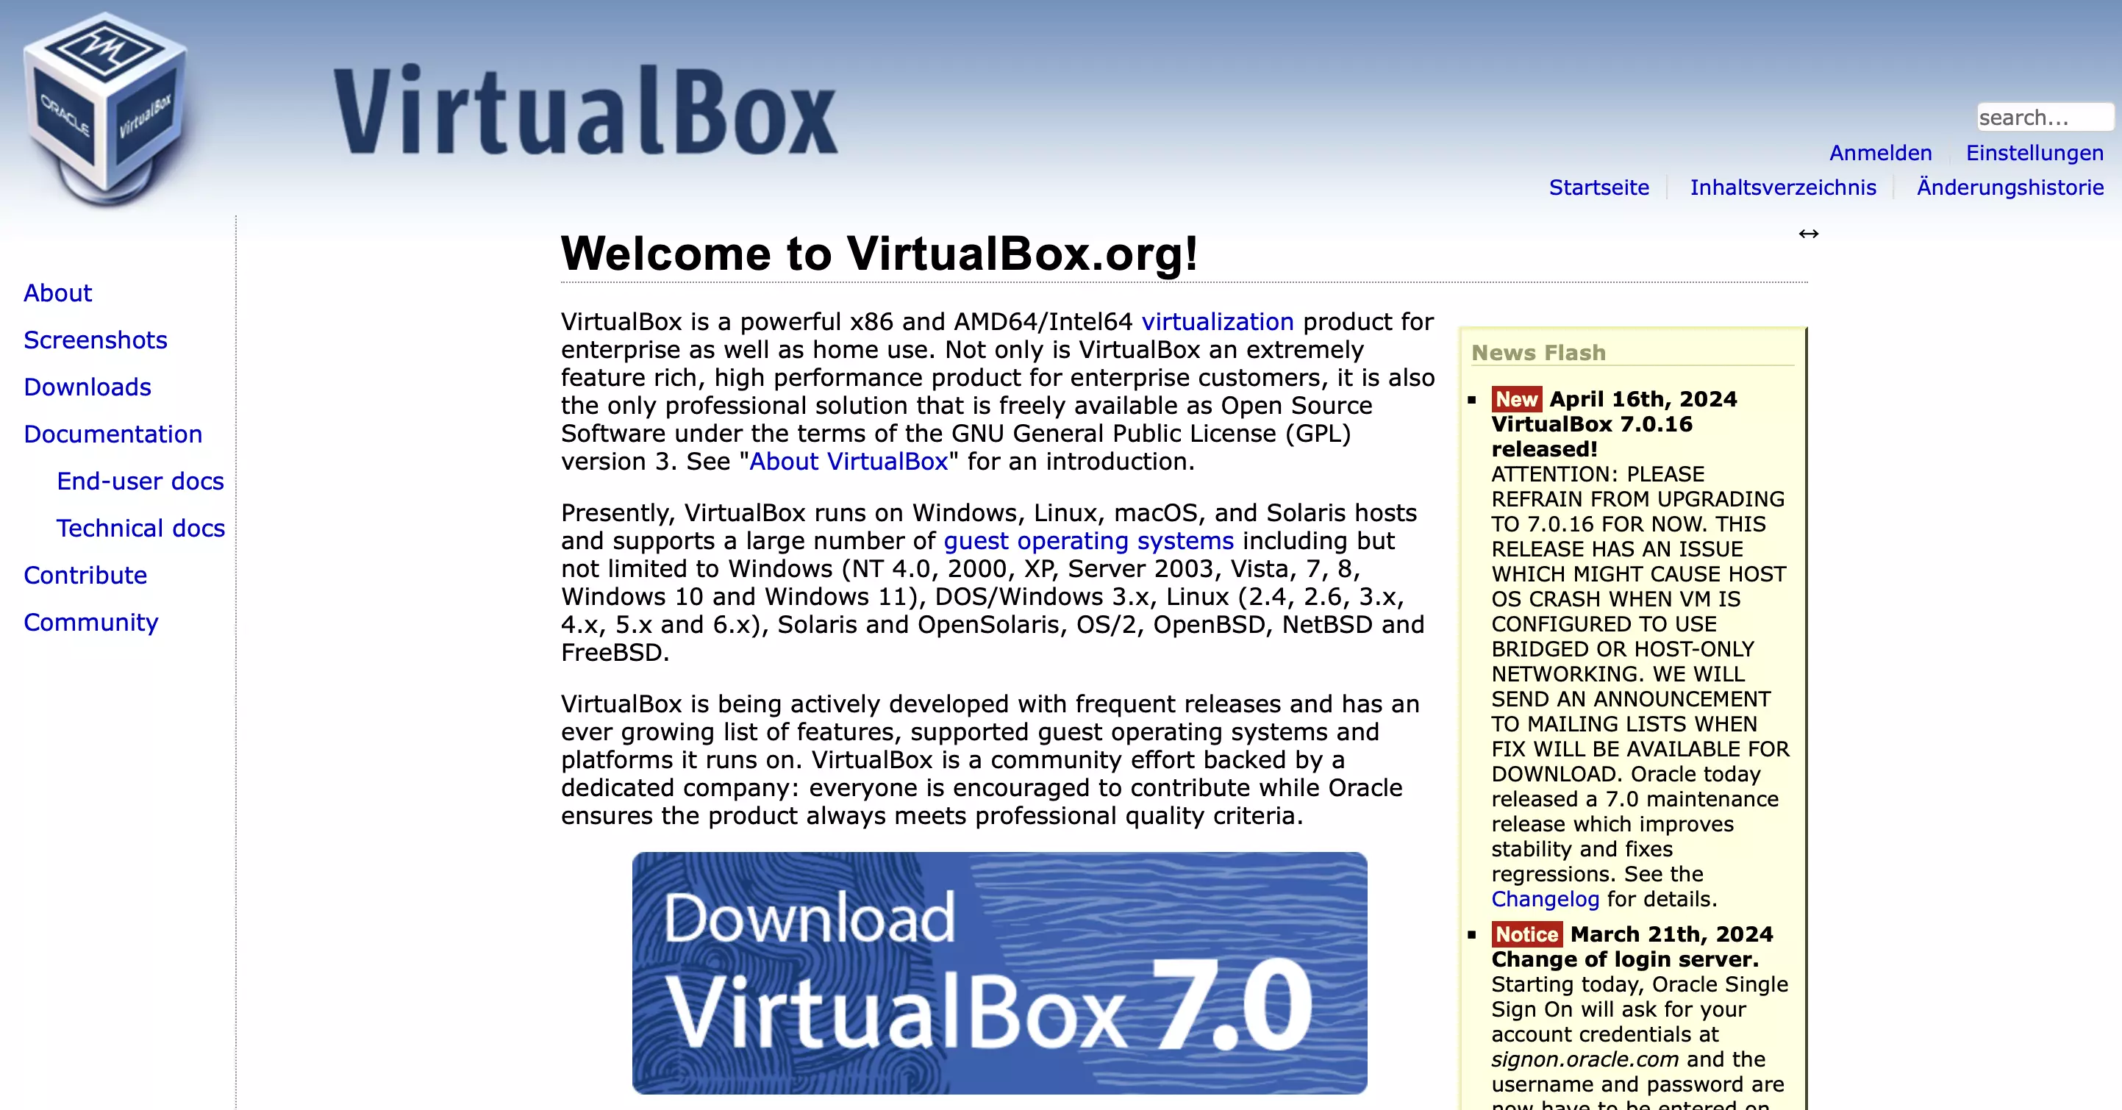Open End-user docs subsection
The image size is (2122, 1110).
[x=137, y=480]
